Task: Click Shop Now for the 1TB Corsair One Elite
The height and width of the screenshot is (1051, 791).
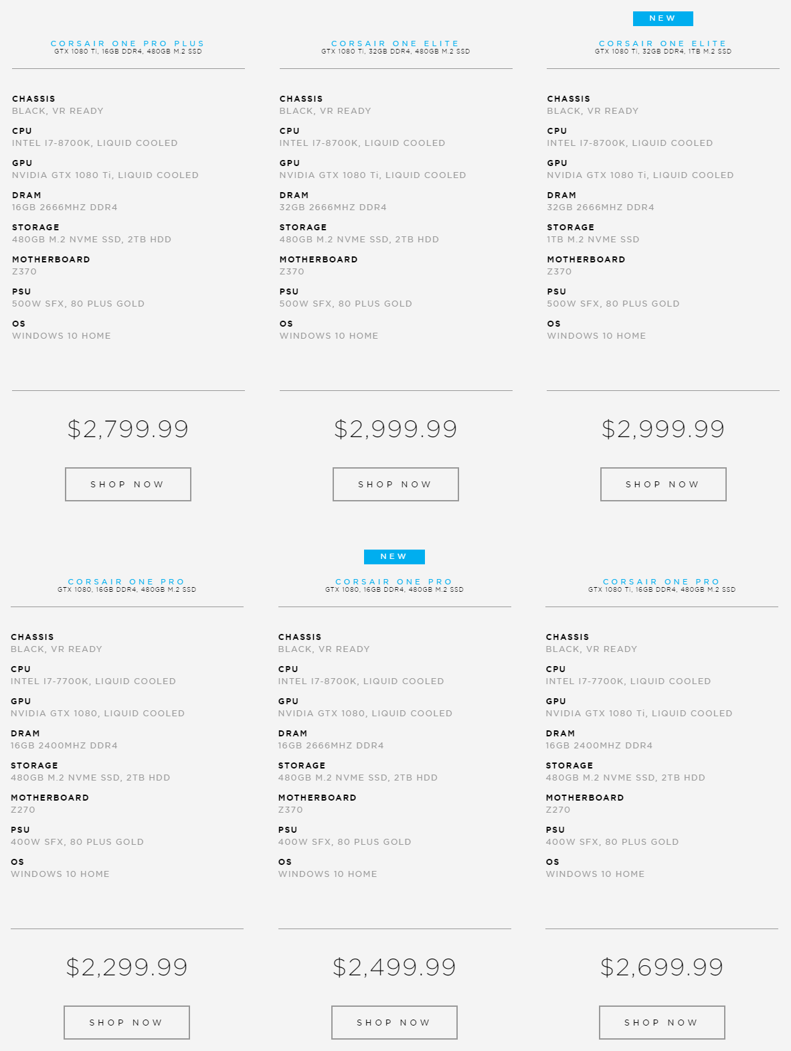Action: (x=663, y=484)
